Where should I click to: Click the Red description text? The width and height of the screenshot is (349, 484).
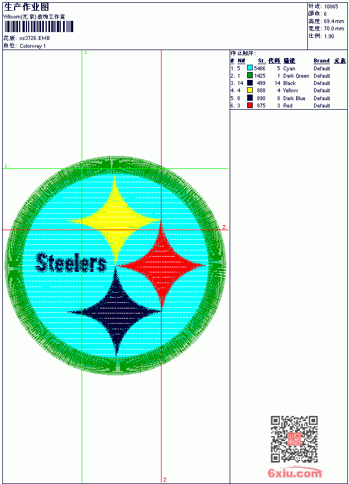(x=288, y=106)
